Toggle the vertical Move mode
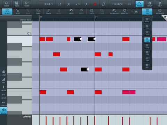This screenshot has height=125, width=167. pos(3,88)
